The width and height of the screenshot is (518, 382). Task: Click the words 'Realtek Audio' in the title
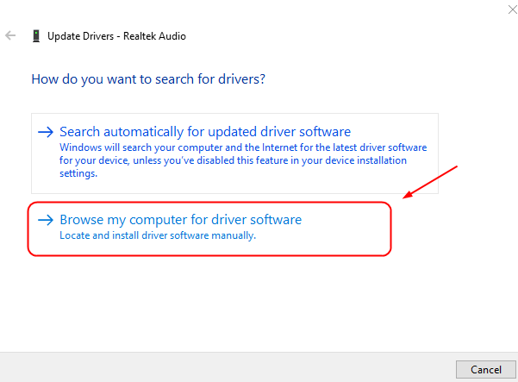point(155,36)
